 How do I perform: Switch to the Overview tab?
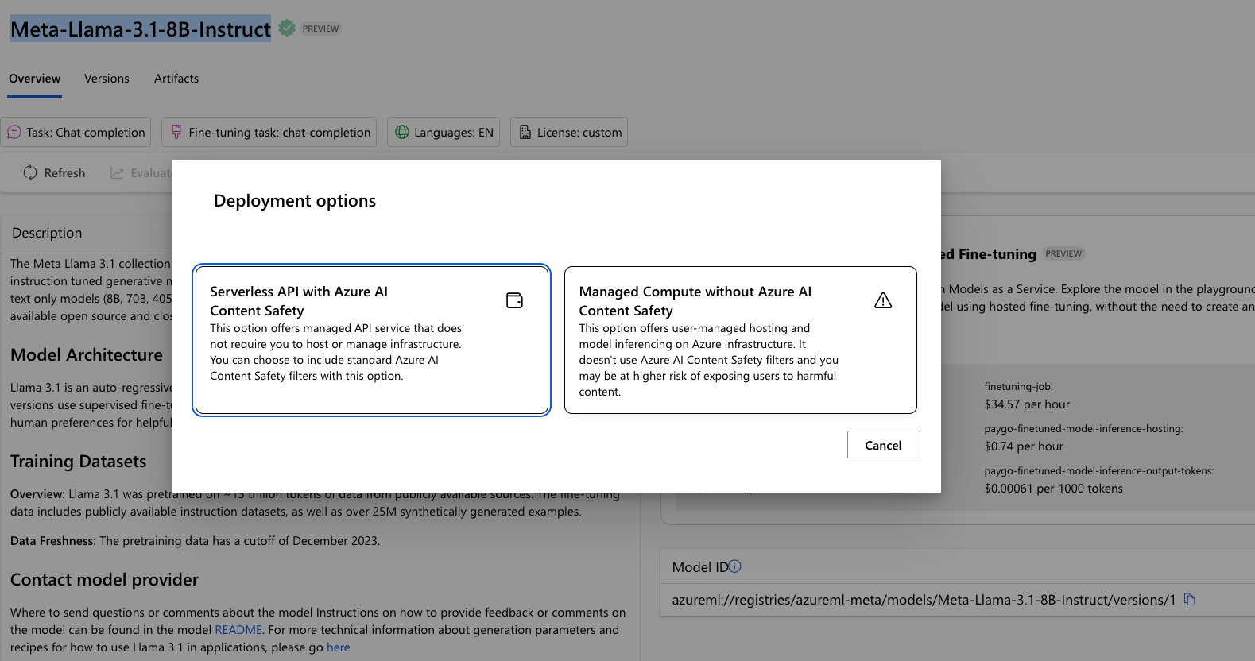[35, 79]
